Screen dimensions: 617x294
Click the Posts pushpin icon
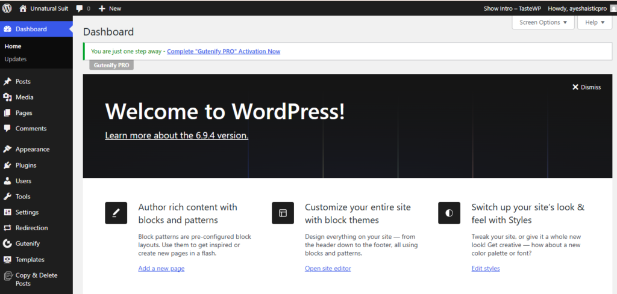point(7,82)
